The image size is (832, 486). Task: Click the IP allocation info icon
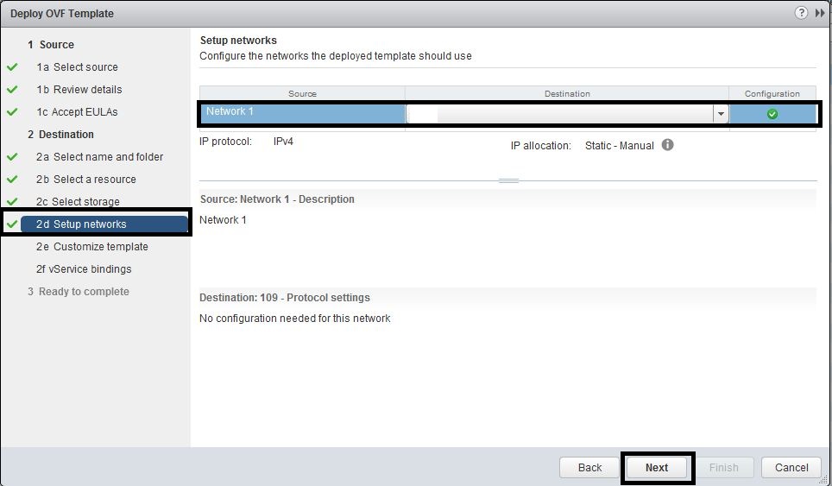(x=667, y=145)
